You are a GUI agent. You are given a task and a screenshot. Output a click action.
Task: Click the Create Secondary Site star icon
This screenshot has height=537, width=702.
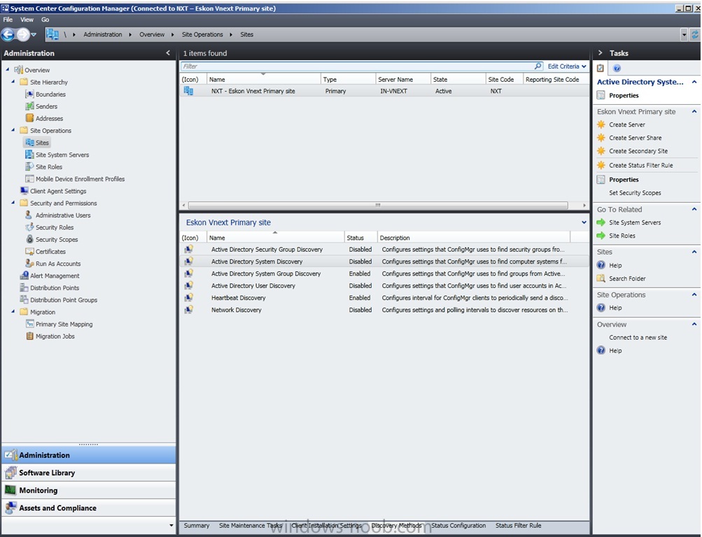click(601, 151)
